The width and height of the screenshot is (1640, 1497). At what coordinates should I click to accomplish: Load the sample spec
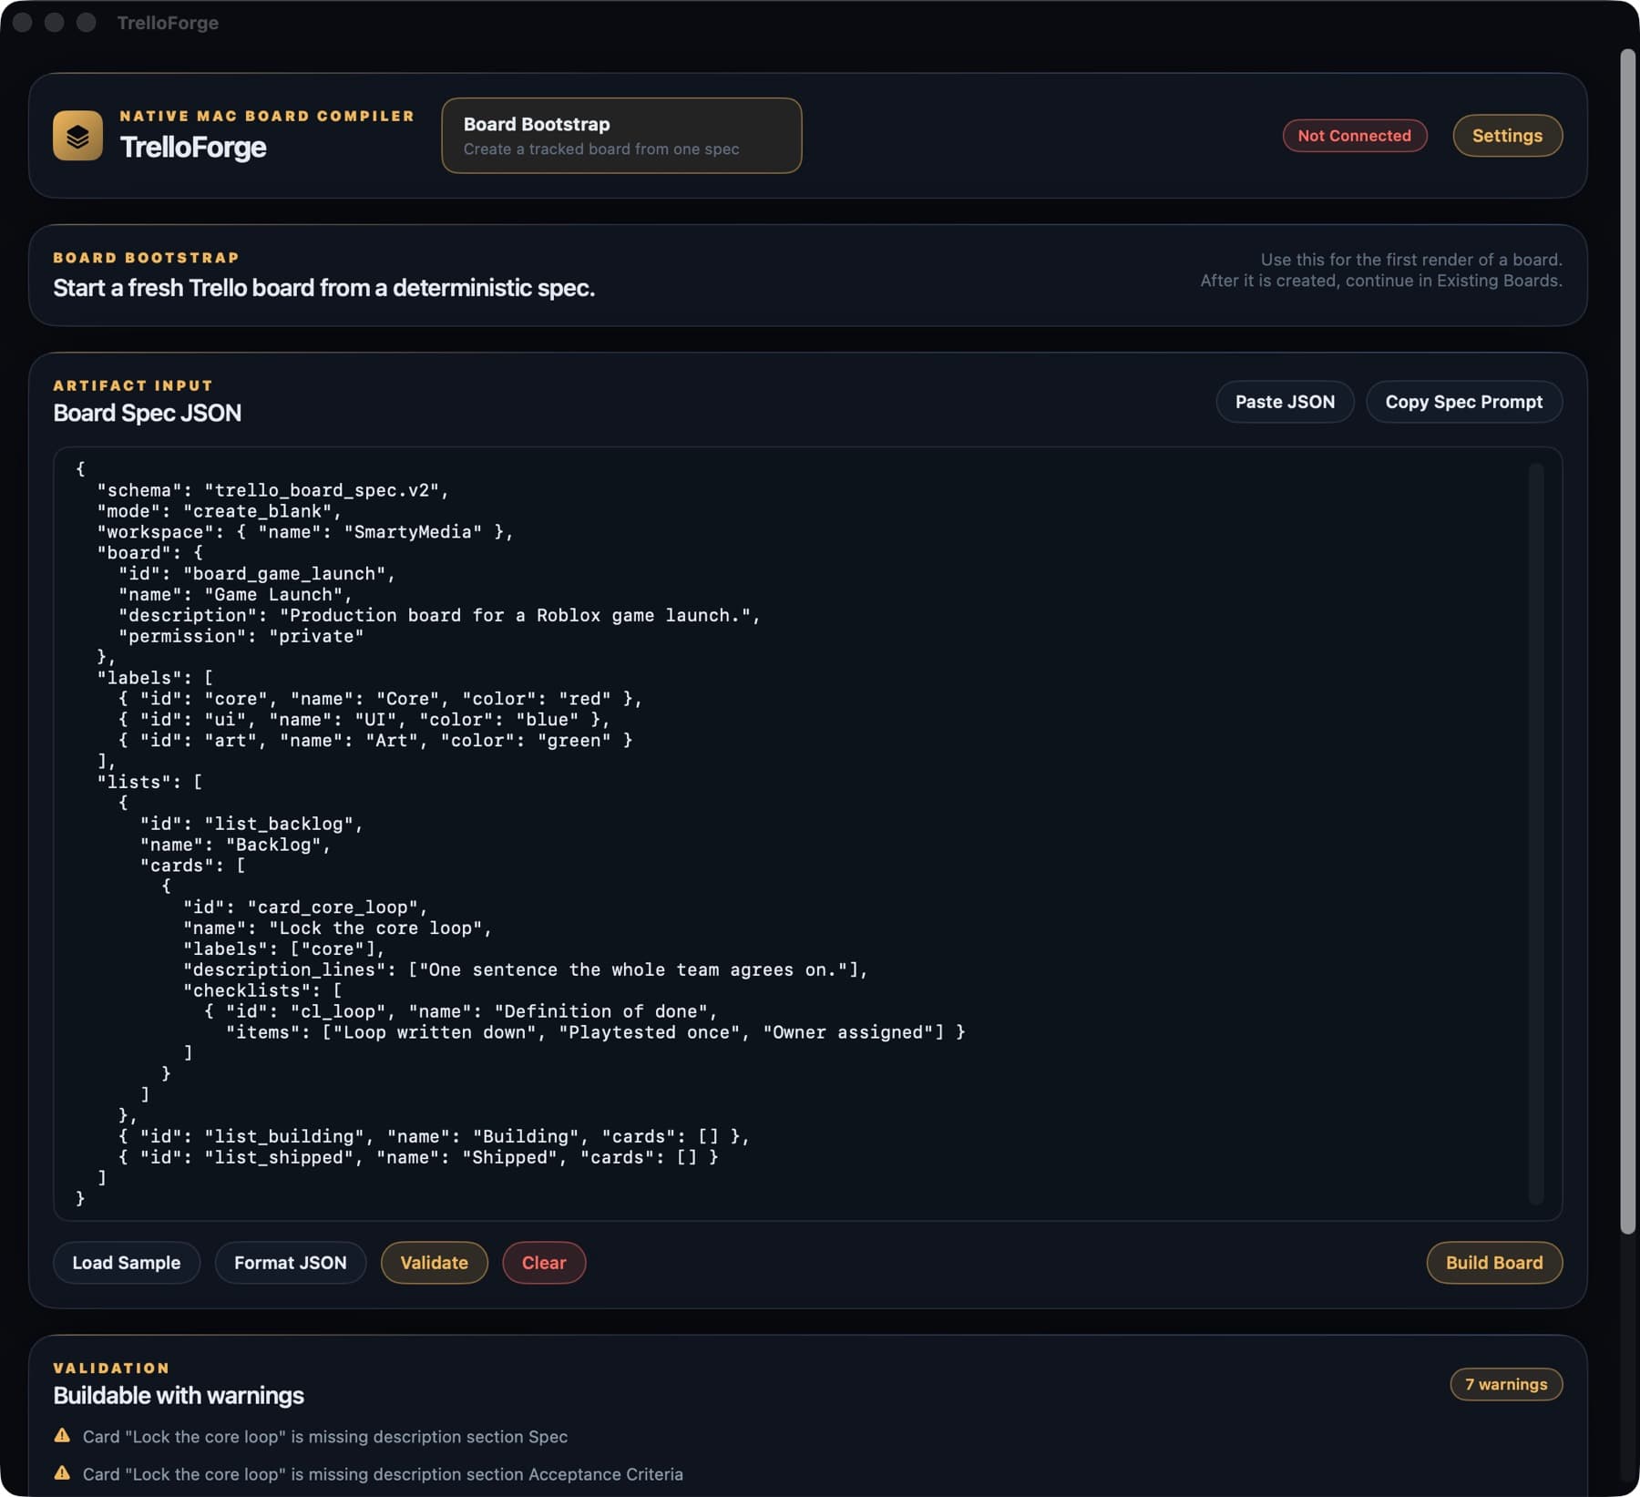[x=127, y=1263]
